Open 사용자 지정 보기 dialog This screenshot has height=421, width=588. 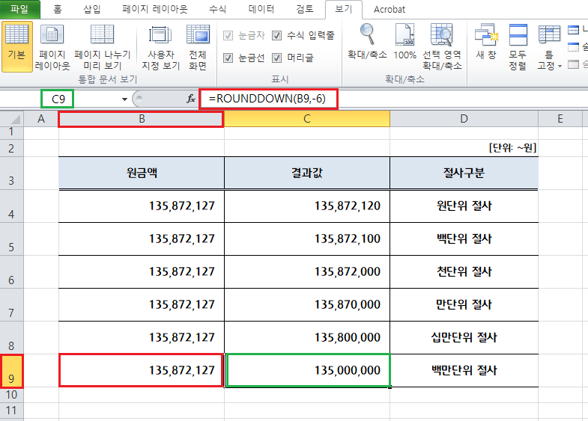pyautogui.click(x=160, y=46)
